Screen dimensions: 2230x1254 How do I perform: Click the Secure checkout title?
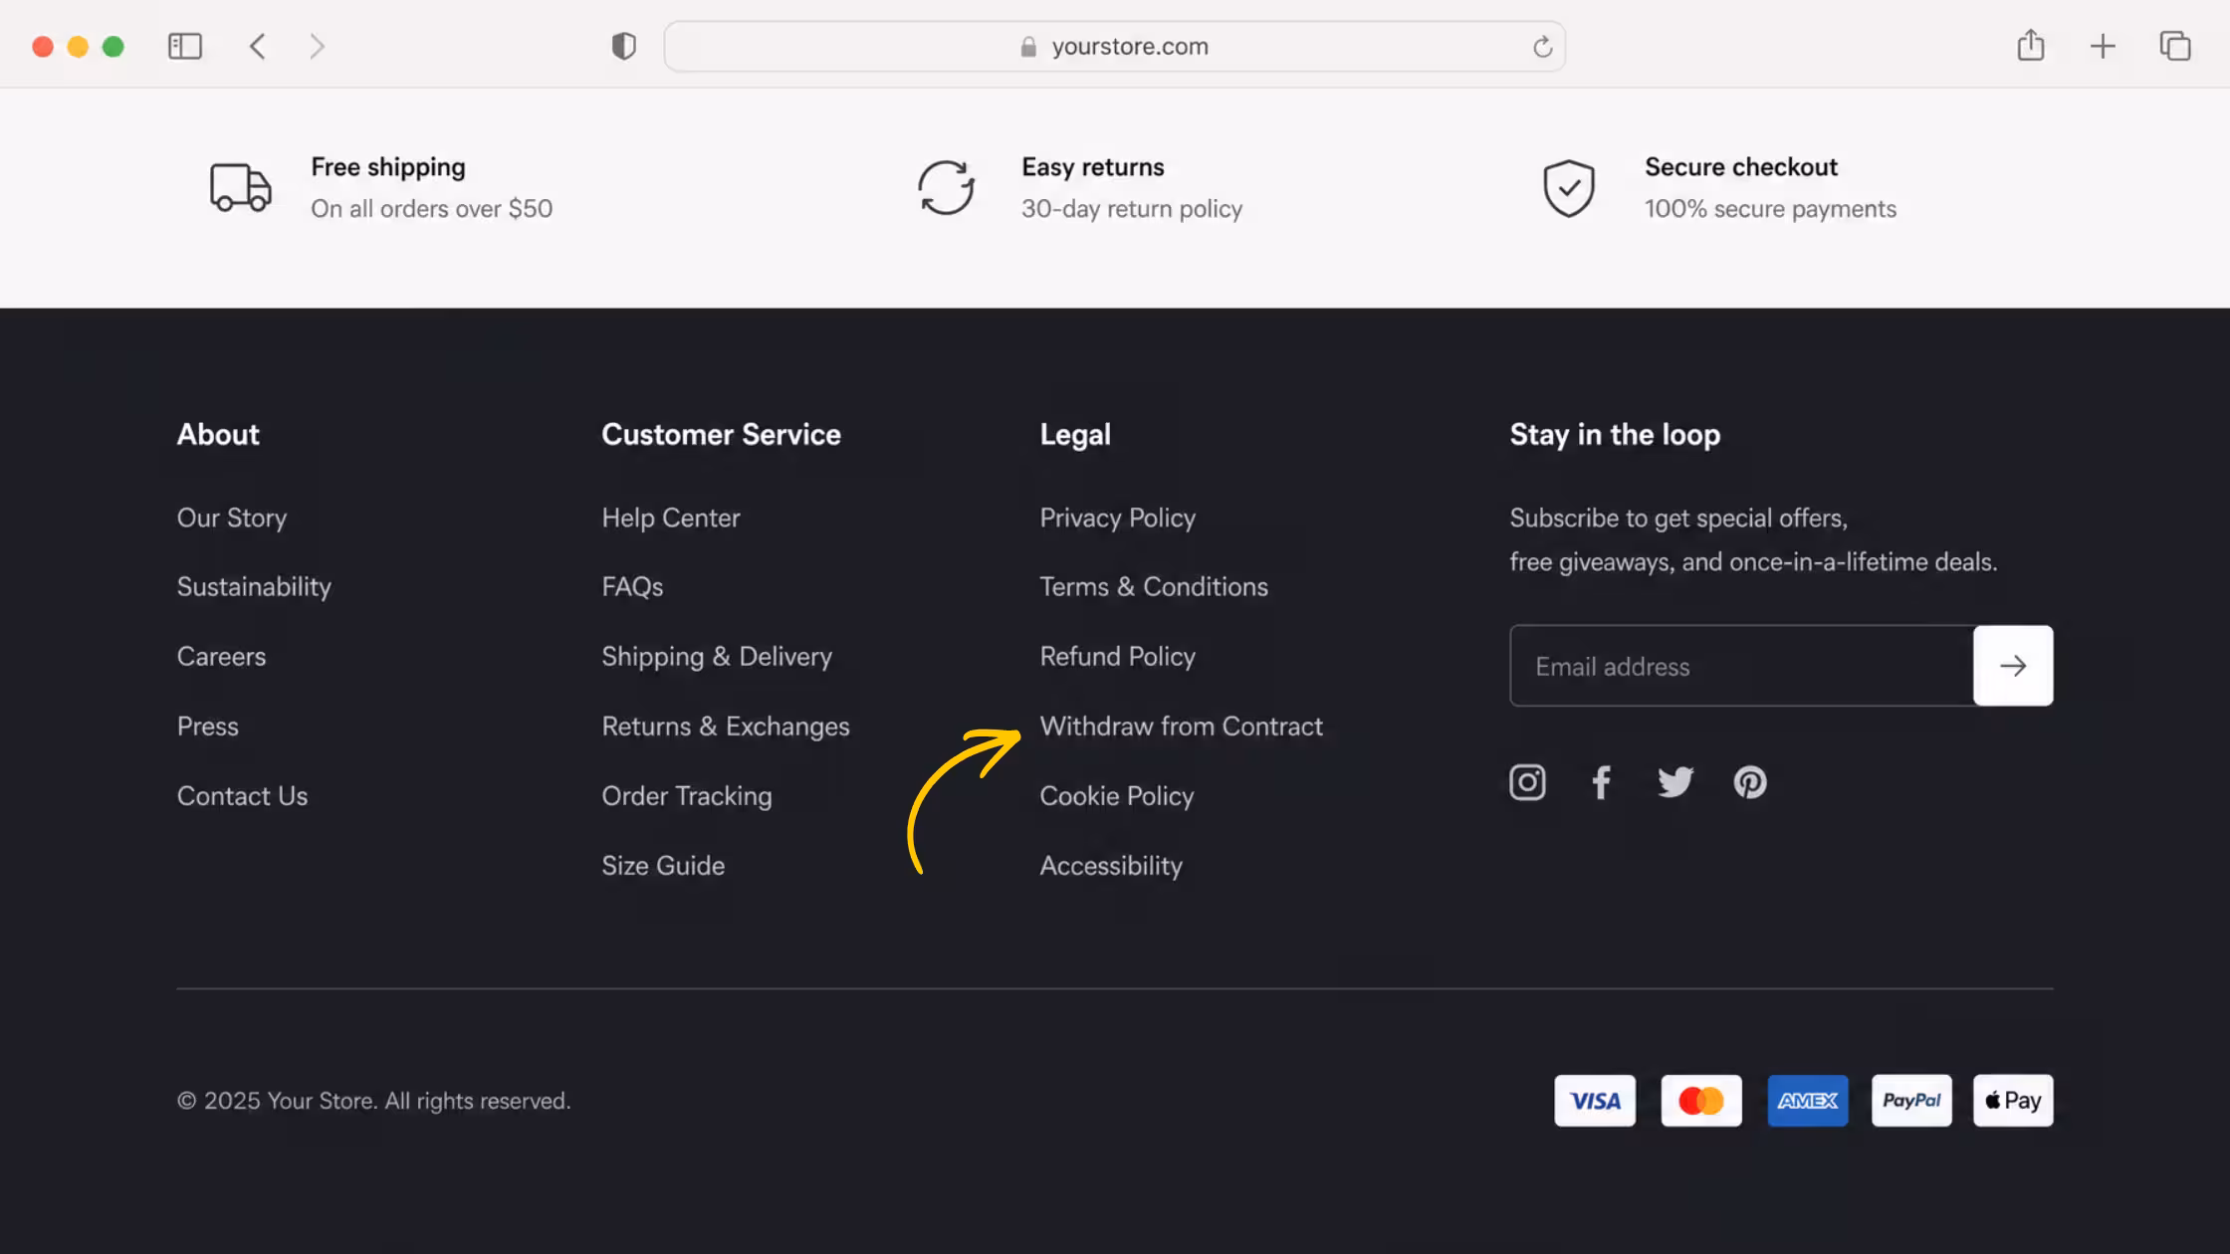click(1741, 167)
